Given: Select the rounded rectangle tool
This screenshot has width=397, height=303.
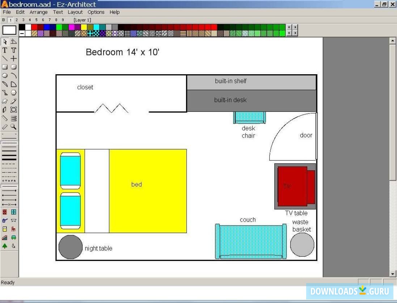Looking at the screenshot, I should [14, 67].
